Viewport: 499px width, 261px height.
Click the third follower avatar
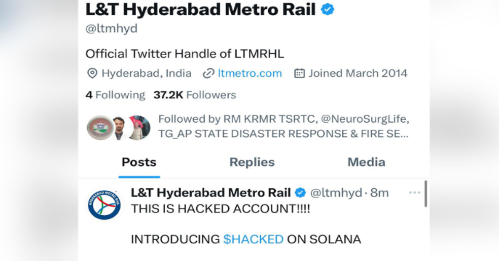[x=139, y=128]
